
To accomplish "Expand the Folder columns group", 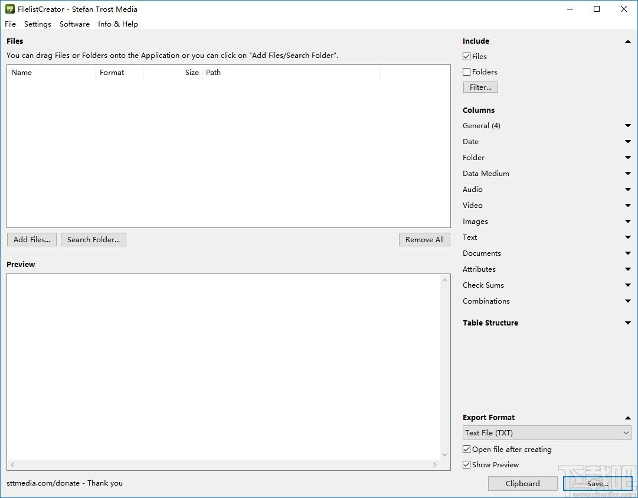I will coord(628,158).
